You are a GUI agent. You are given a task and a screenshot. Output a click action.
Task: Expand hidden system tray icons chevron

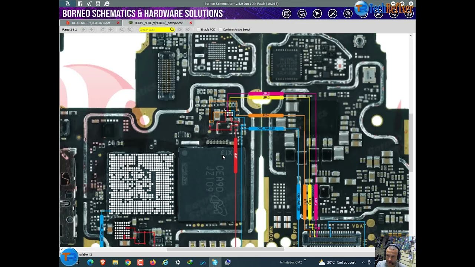click(x=363, y=263)
